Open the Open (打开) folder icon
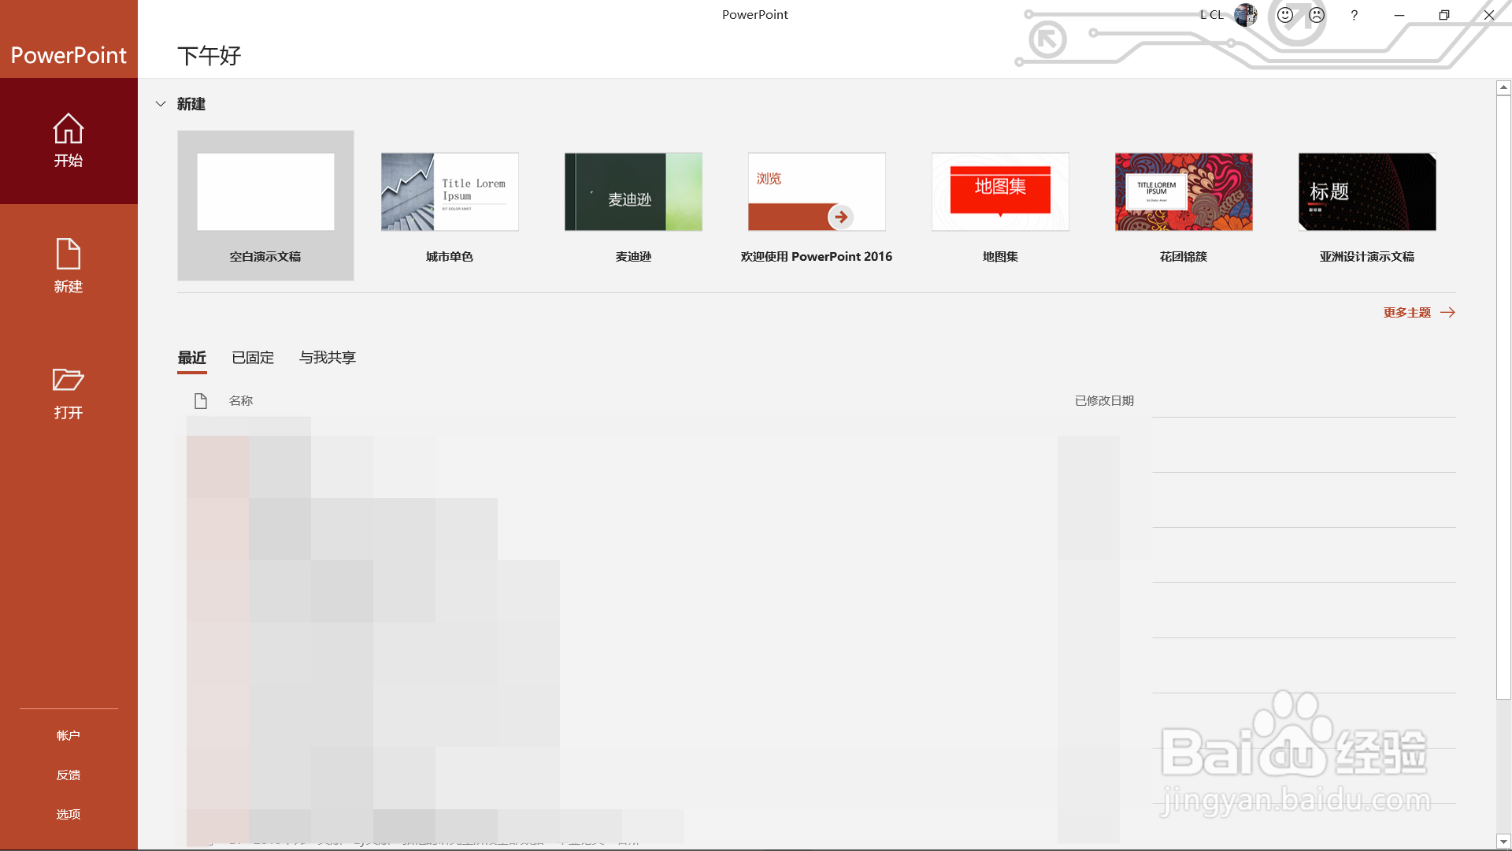1512x851 pixels. (69, 392)
